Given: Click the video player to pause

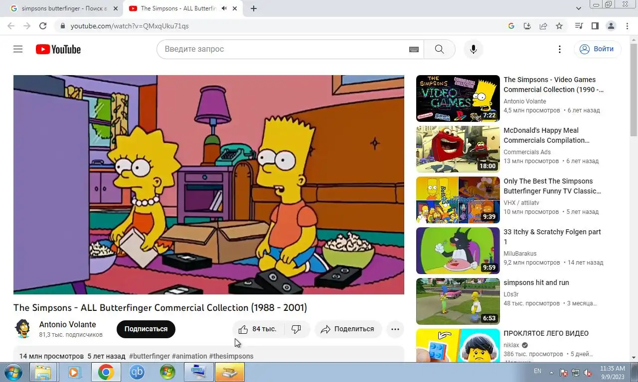Looking at the screenshot, I should coord(209,185).
